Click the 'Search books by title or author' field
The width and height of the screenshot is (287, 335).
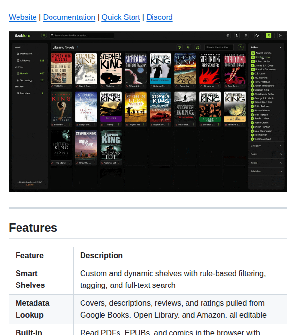[x=82, y=35]
